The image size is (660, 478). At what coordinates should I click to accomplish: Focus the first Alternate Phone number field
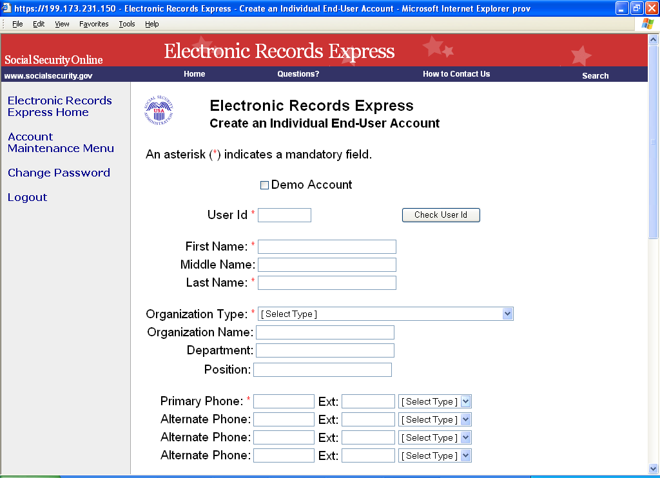[x=284, y=419]
